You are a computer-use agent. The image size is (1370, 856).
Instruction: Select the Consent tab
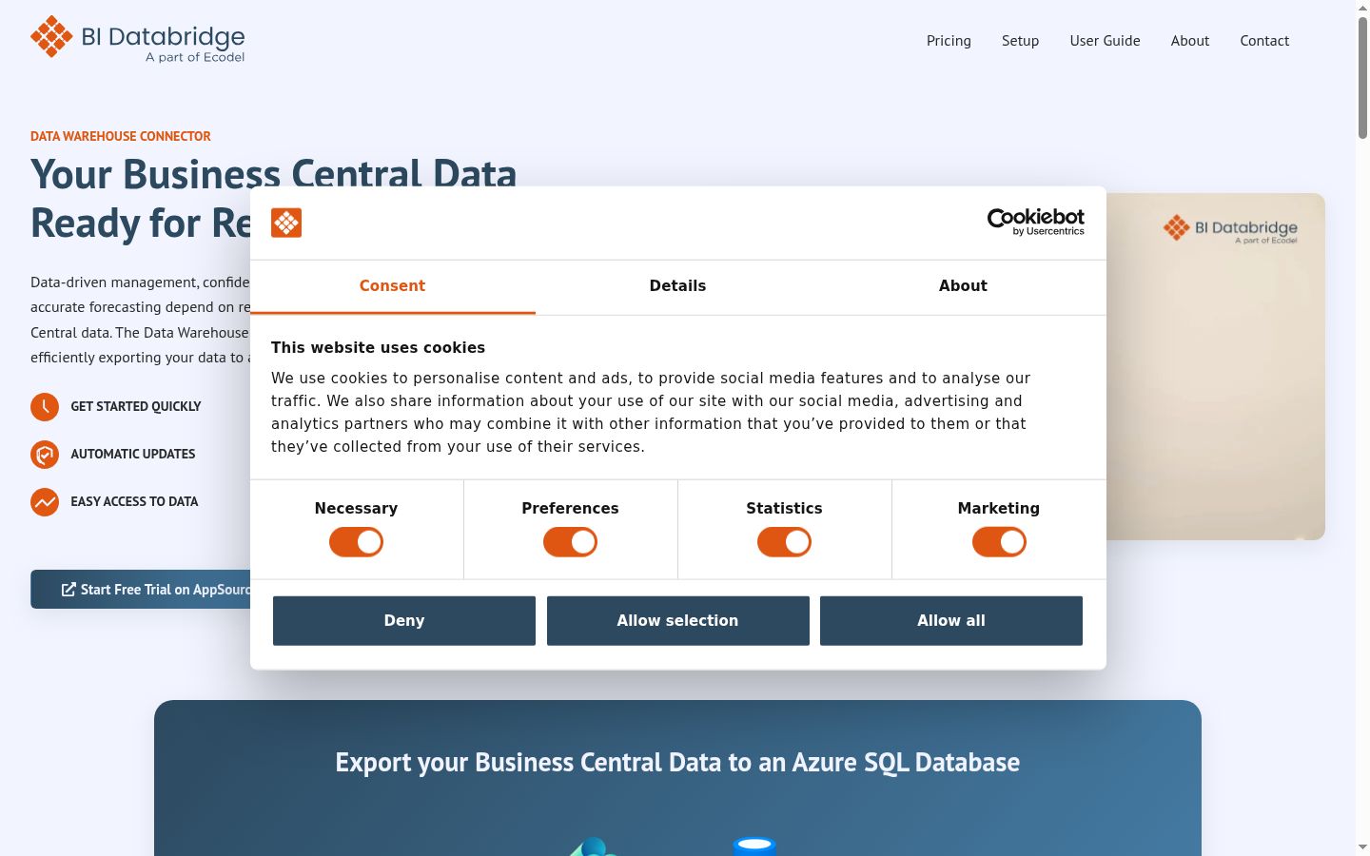pyautogui.click(x=393, y=286)
